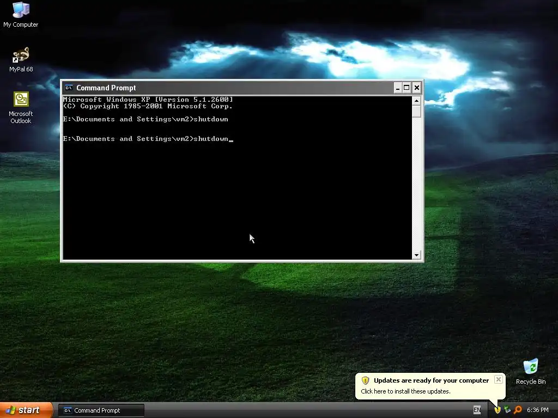Open the Start menu

26,410
